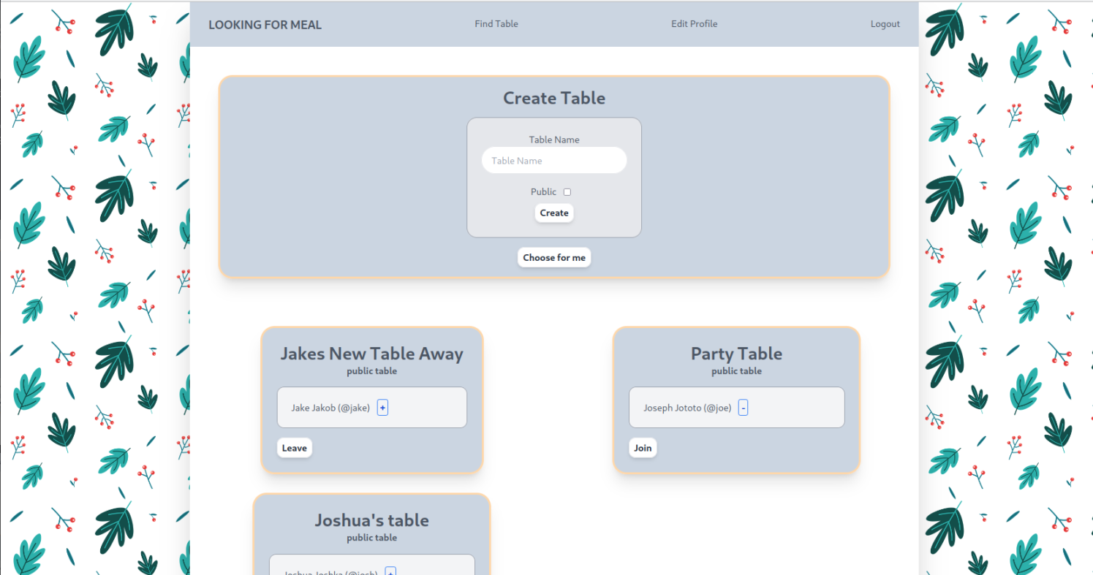The image size is (1093, 575).
Task: Click the minus next to Joseph Jototo
Action: pos(743,408)
